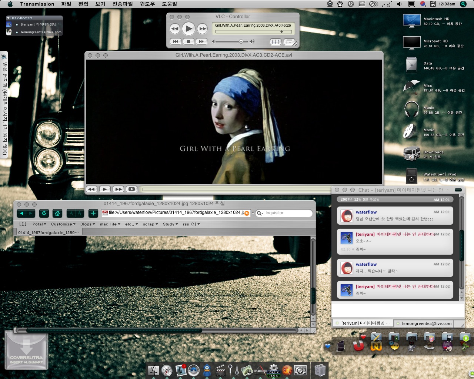The image size is (474, 379).
Task: Open the 보기 menu in the menu bar
Action: 100,4
